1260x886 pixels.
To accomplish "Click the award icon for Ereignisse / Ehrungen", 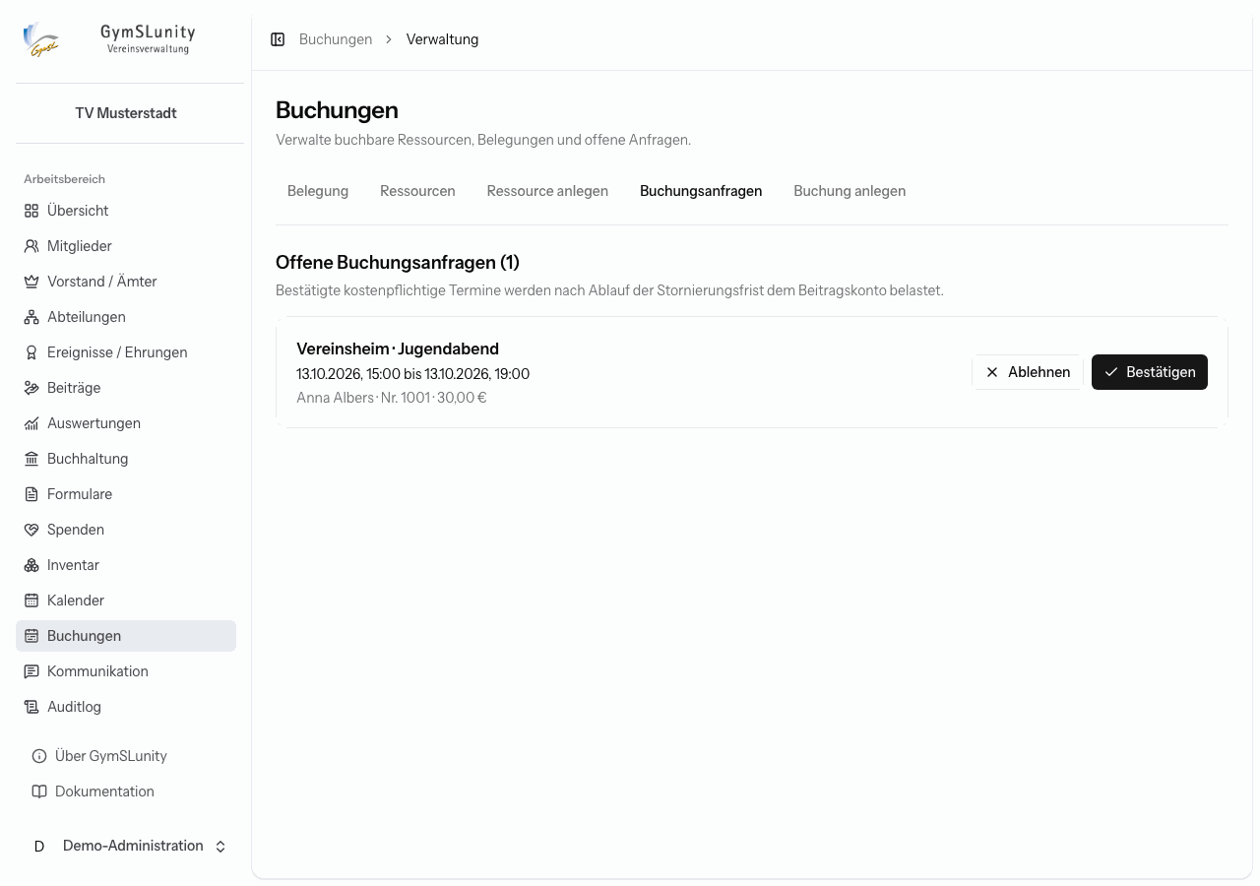I will pyautogui.click(x=31, y=352).
